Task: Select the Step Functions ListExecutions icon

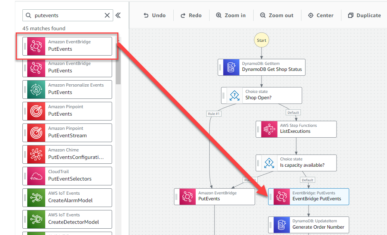Action: coord(269,129)
